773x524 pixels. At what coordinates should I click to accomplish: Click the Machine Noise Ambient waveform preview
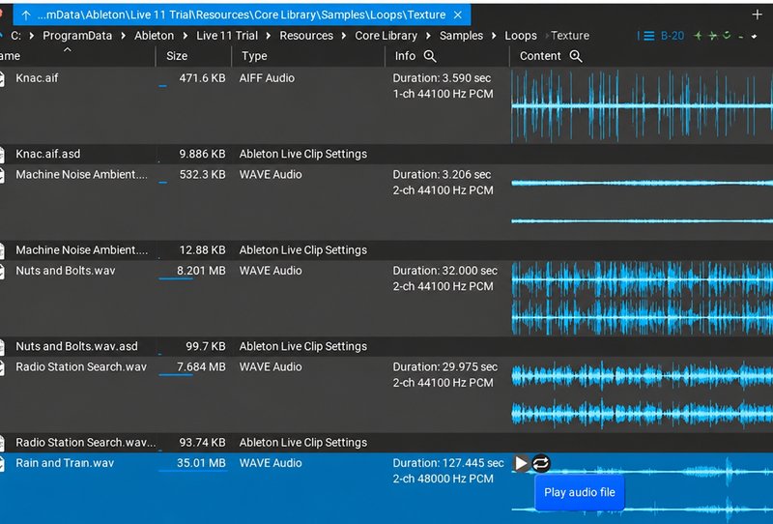[x=642, y=202]
